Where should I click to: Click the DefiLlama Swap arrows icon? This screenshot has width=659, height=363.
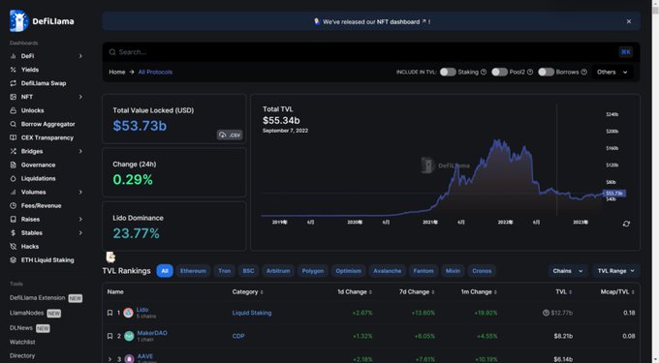pos(13,83)
